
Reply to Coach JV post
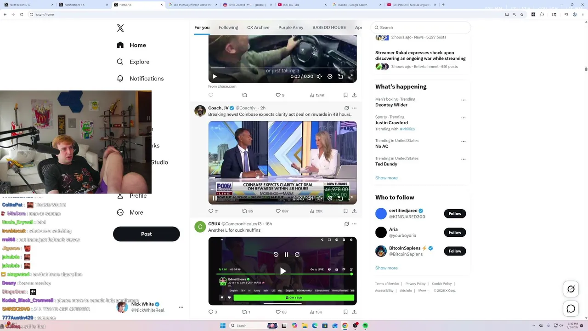click(x=214, y=211)
